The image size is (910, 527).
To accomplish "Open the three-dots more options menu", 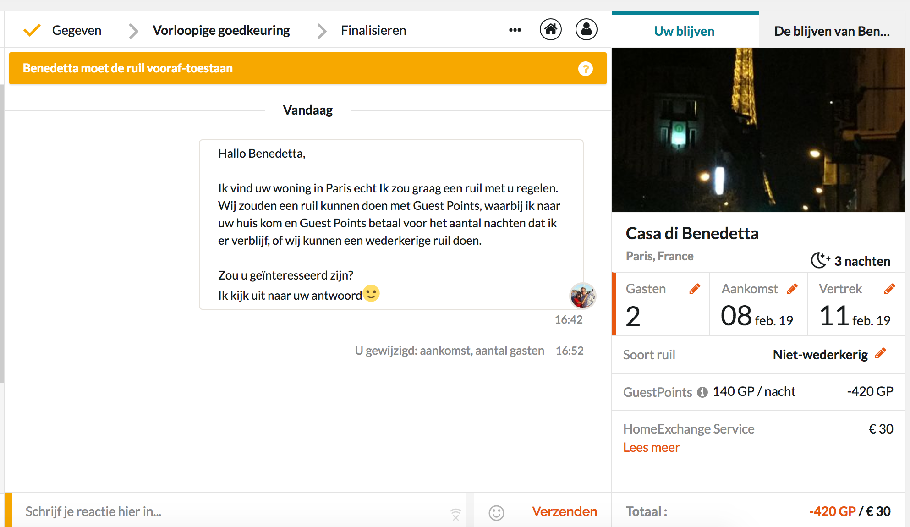I will [x=515, y=30].
